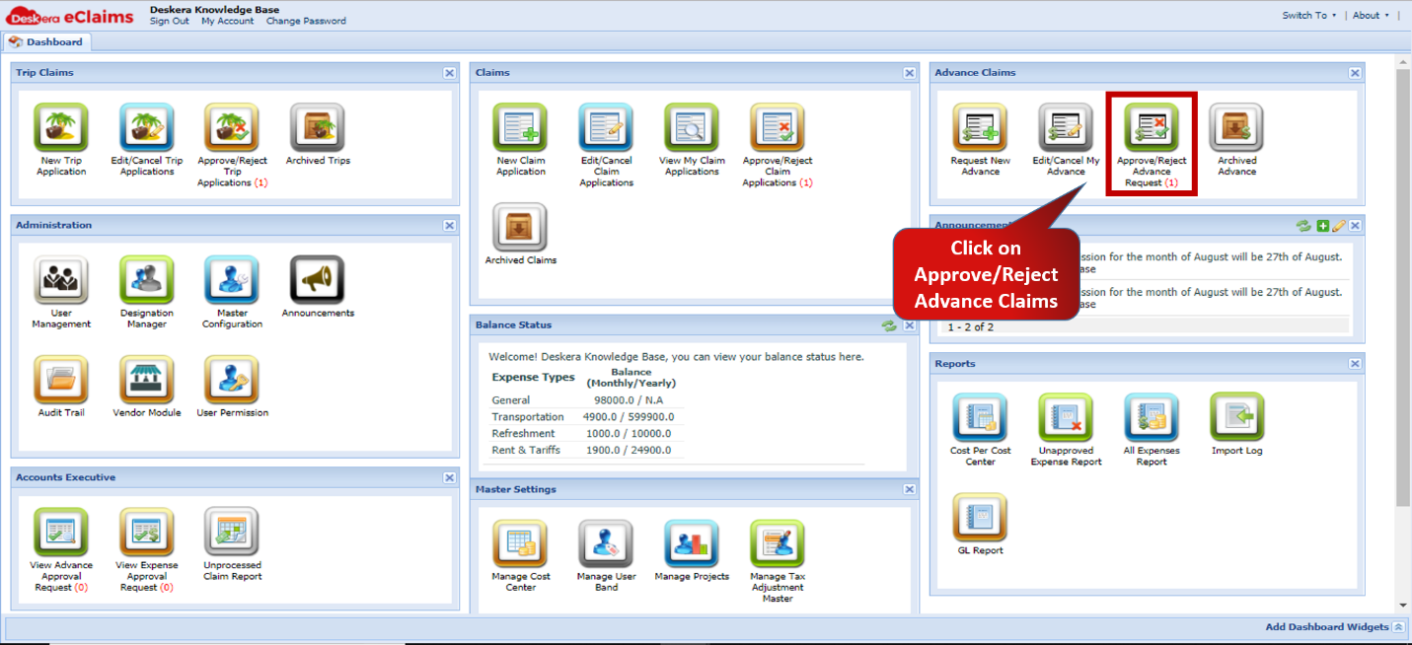Image resolution: width=1412 pixels, height=645 pixels.
Task: Click Add Dashboard Widgets link
Action: (1327, 627)
